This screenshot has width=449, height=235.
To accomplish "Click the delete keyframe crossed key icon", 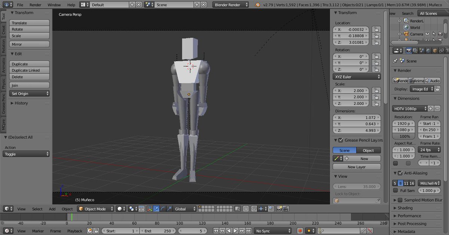I will 370,231.
